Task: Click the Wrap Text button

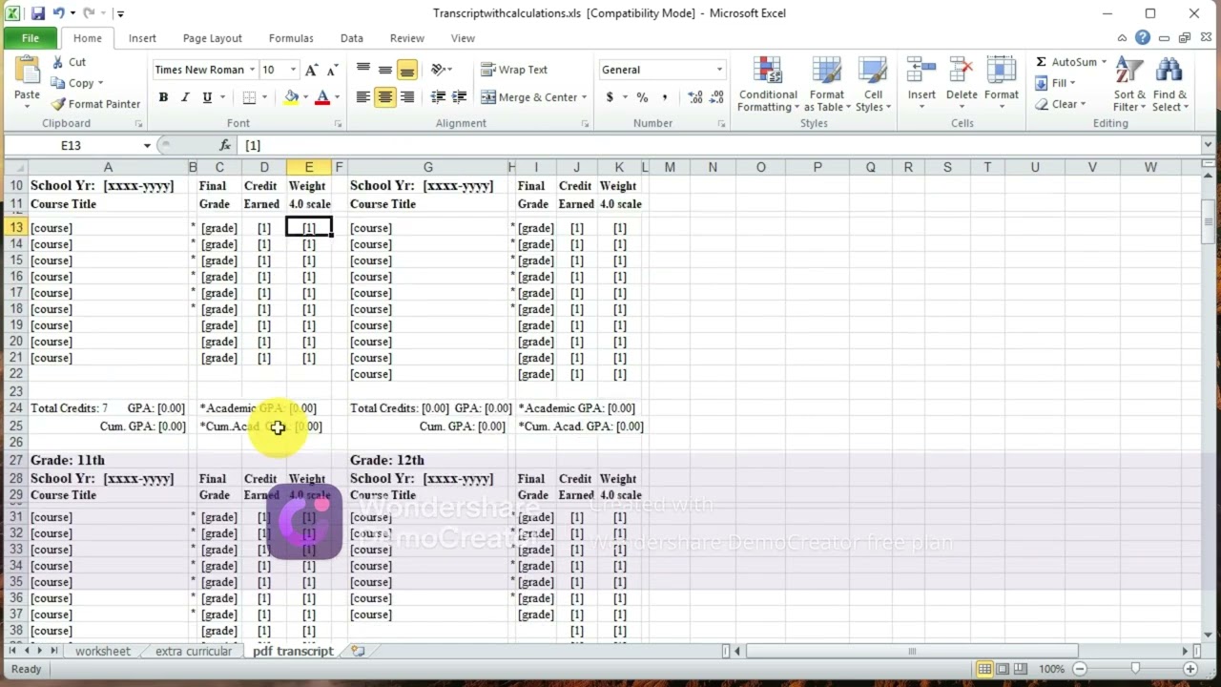Action: pos(514,70)
